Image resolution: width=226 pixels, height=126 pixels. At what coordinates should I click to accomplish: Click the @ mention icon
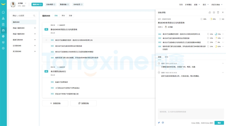point(163,123)
